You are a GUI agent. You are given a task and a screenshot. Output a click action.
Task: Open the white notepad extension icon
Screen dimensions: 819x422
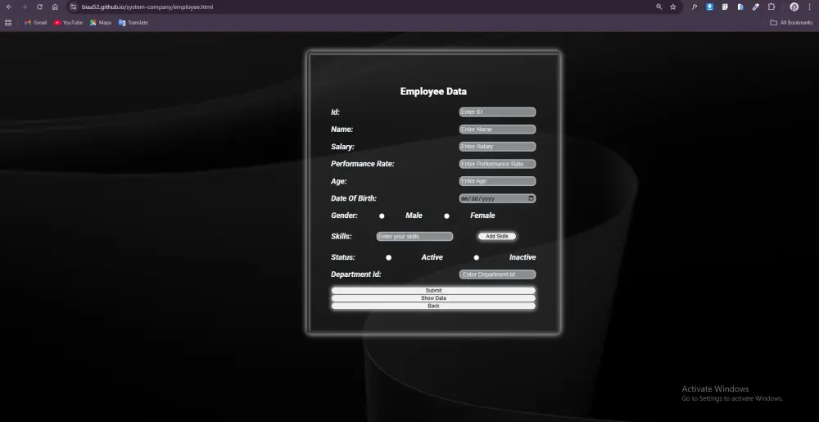pyautogui.click(x=725, y=7)
